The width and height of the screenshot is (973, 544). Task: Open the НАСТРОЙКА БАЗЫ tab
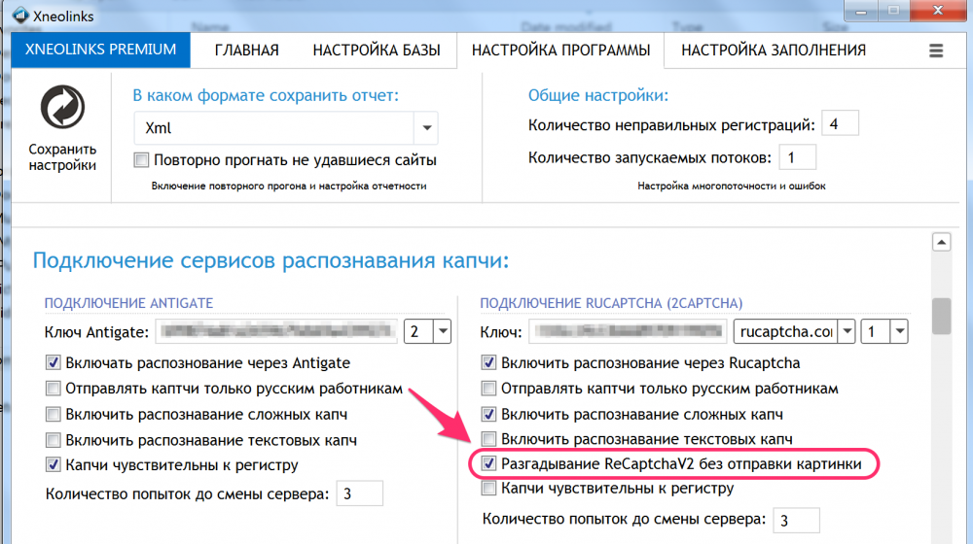(x=376, y=51)
